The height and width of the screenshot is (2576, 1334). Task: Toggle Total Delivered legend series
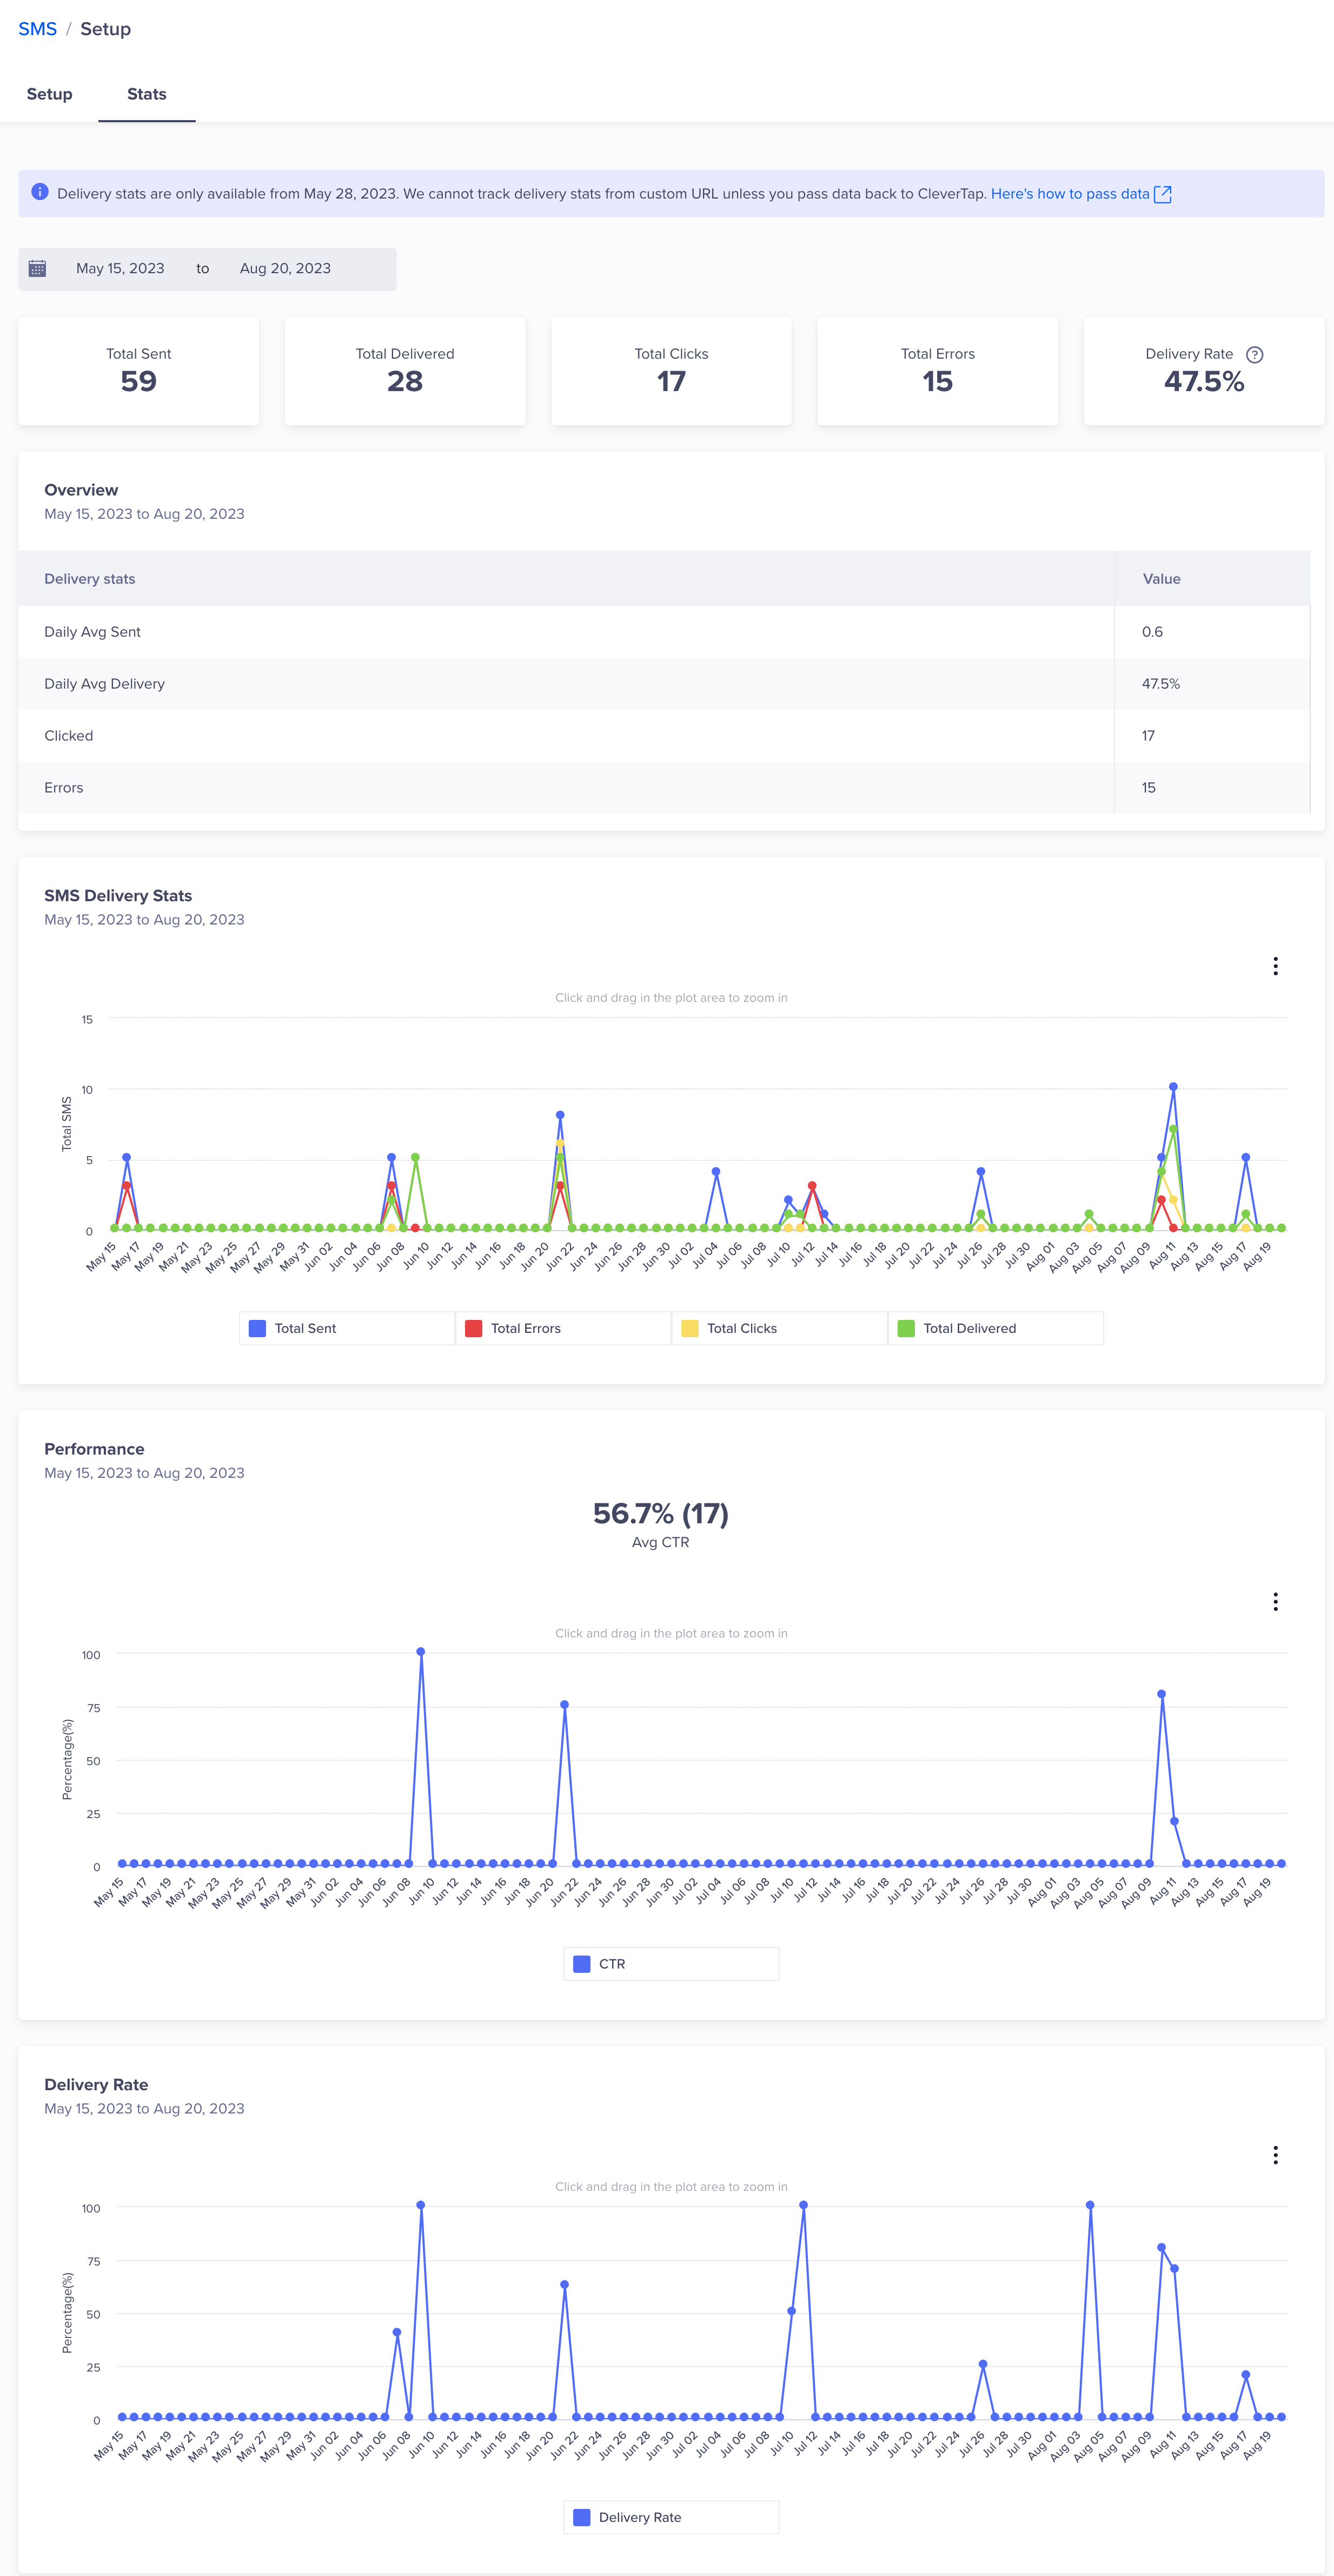pos(995,1328)
